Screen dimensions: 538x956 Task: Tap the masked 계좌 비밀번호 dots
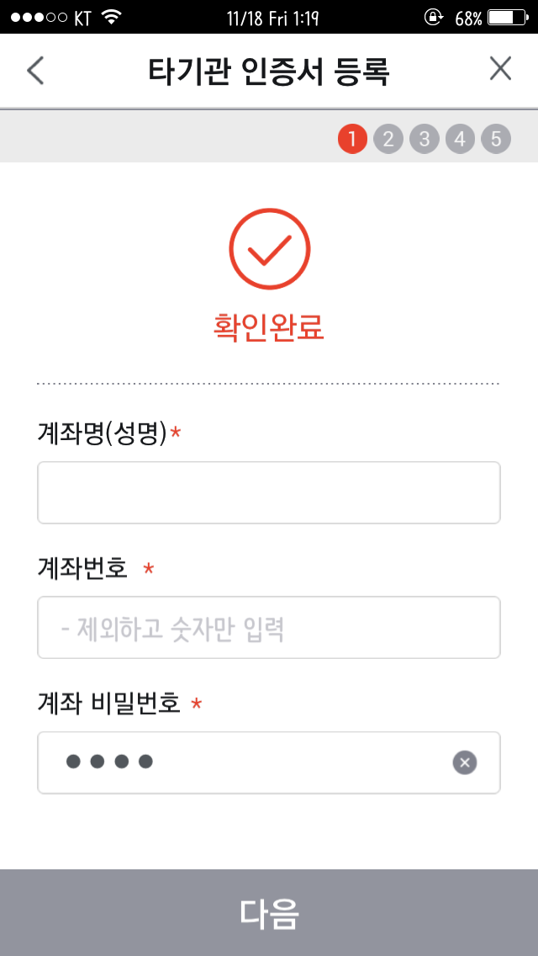pos(109,762)
